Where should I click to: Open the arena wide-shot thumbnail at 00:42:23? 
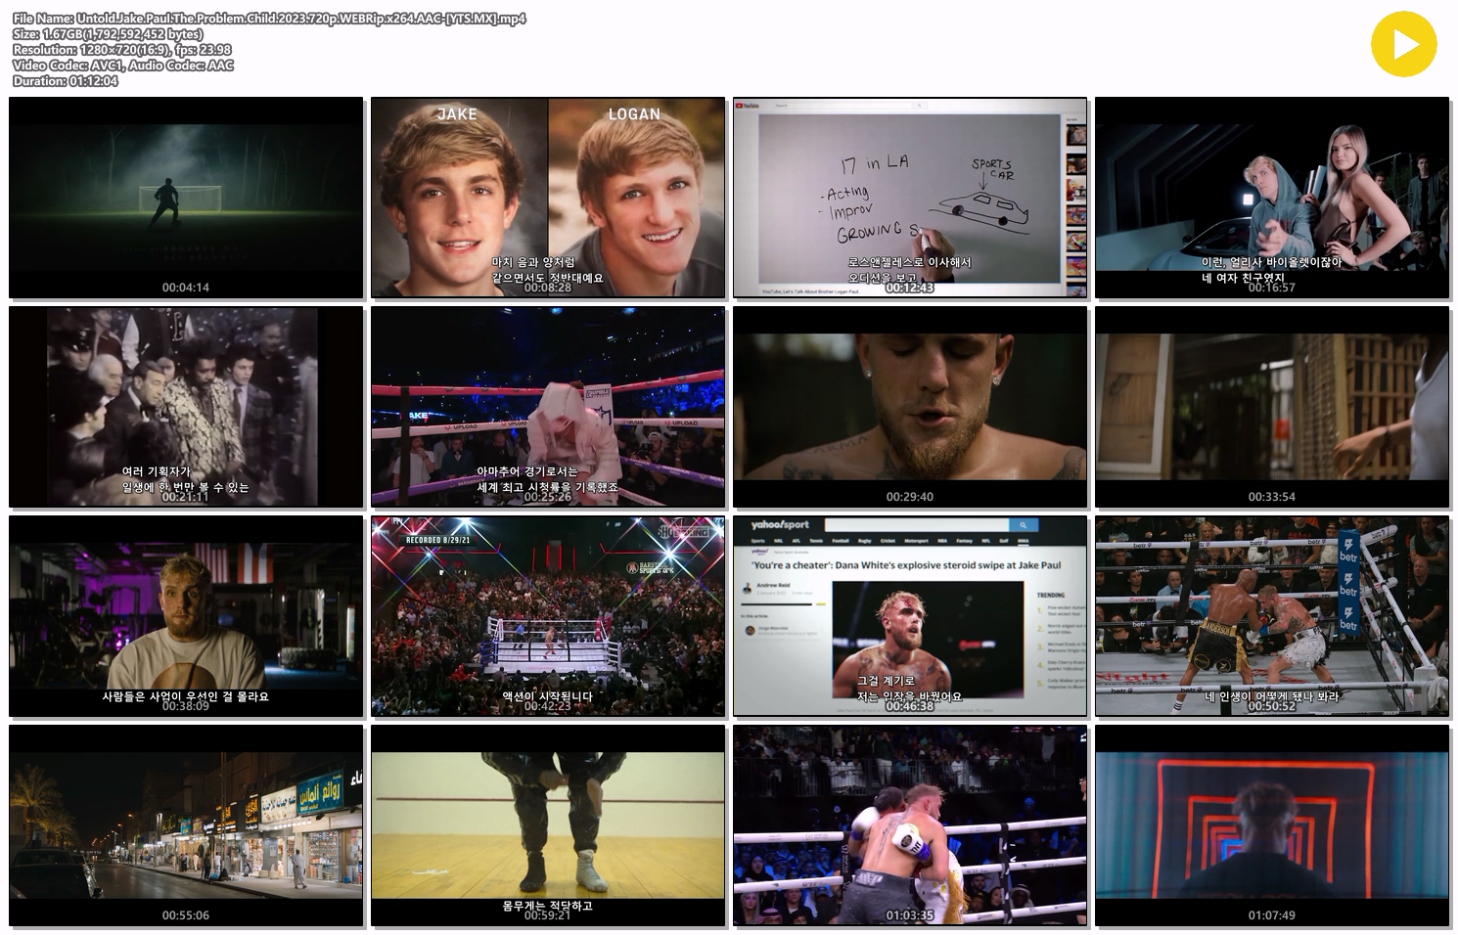[x=548, y=616]
